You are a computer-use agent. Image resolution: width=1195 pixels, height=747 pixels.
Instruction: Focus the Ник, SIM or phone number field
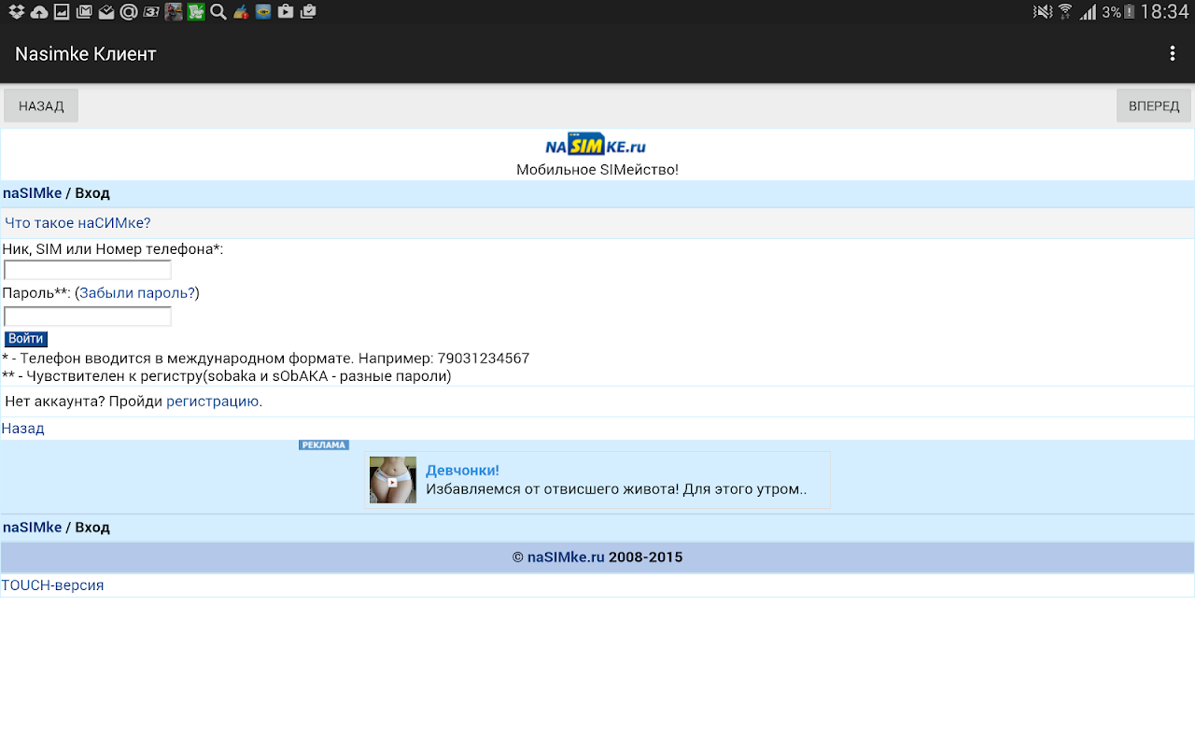pyautogui.click(x=88, y=270)
